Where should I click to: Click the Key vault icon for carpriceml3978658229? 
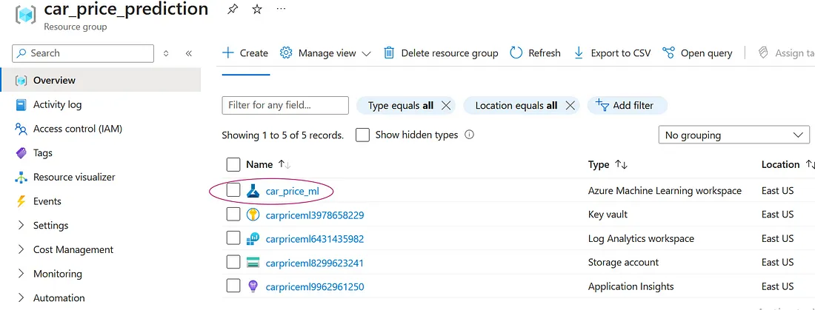click(x=253, y=215)
